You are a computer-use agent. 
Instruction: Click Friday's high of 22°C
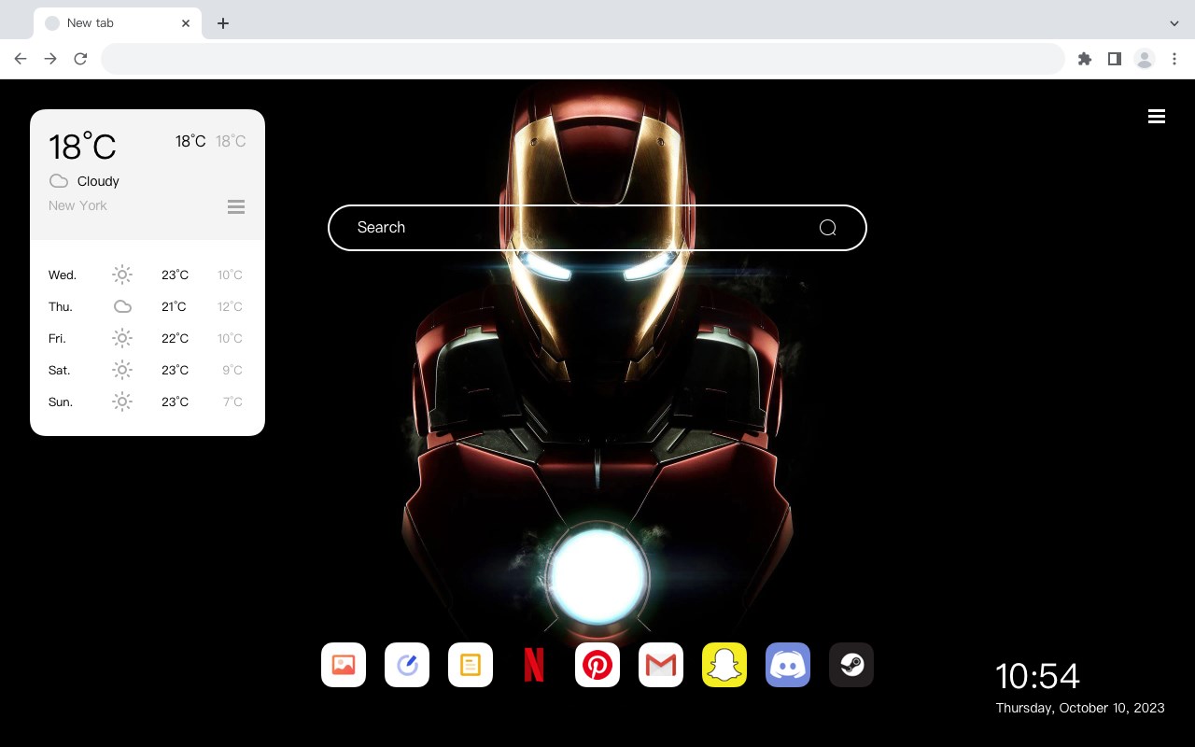coord(175,338)
